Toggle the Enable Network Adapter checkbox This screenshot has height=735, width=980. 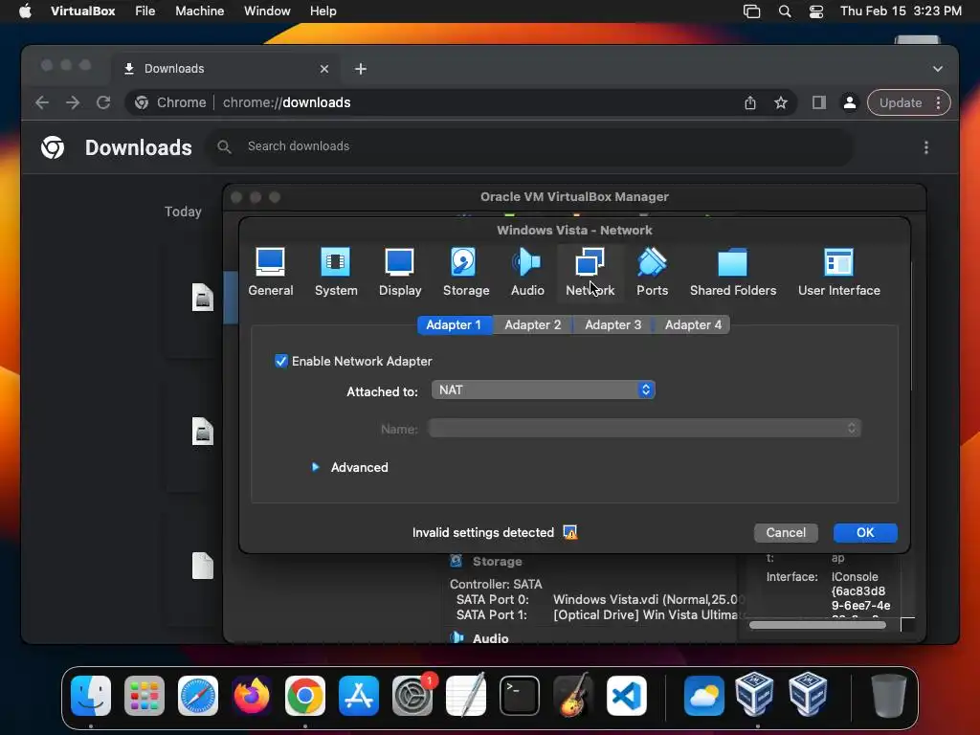(281, 361)
